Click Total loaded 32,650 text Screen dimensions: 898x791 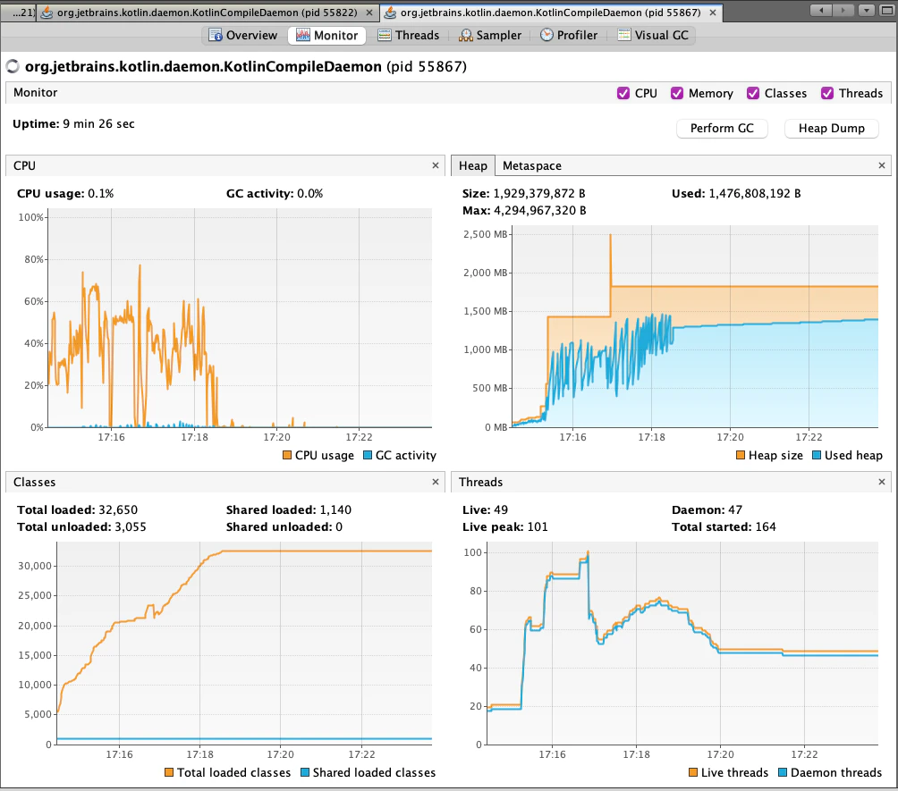[77, 510]
